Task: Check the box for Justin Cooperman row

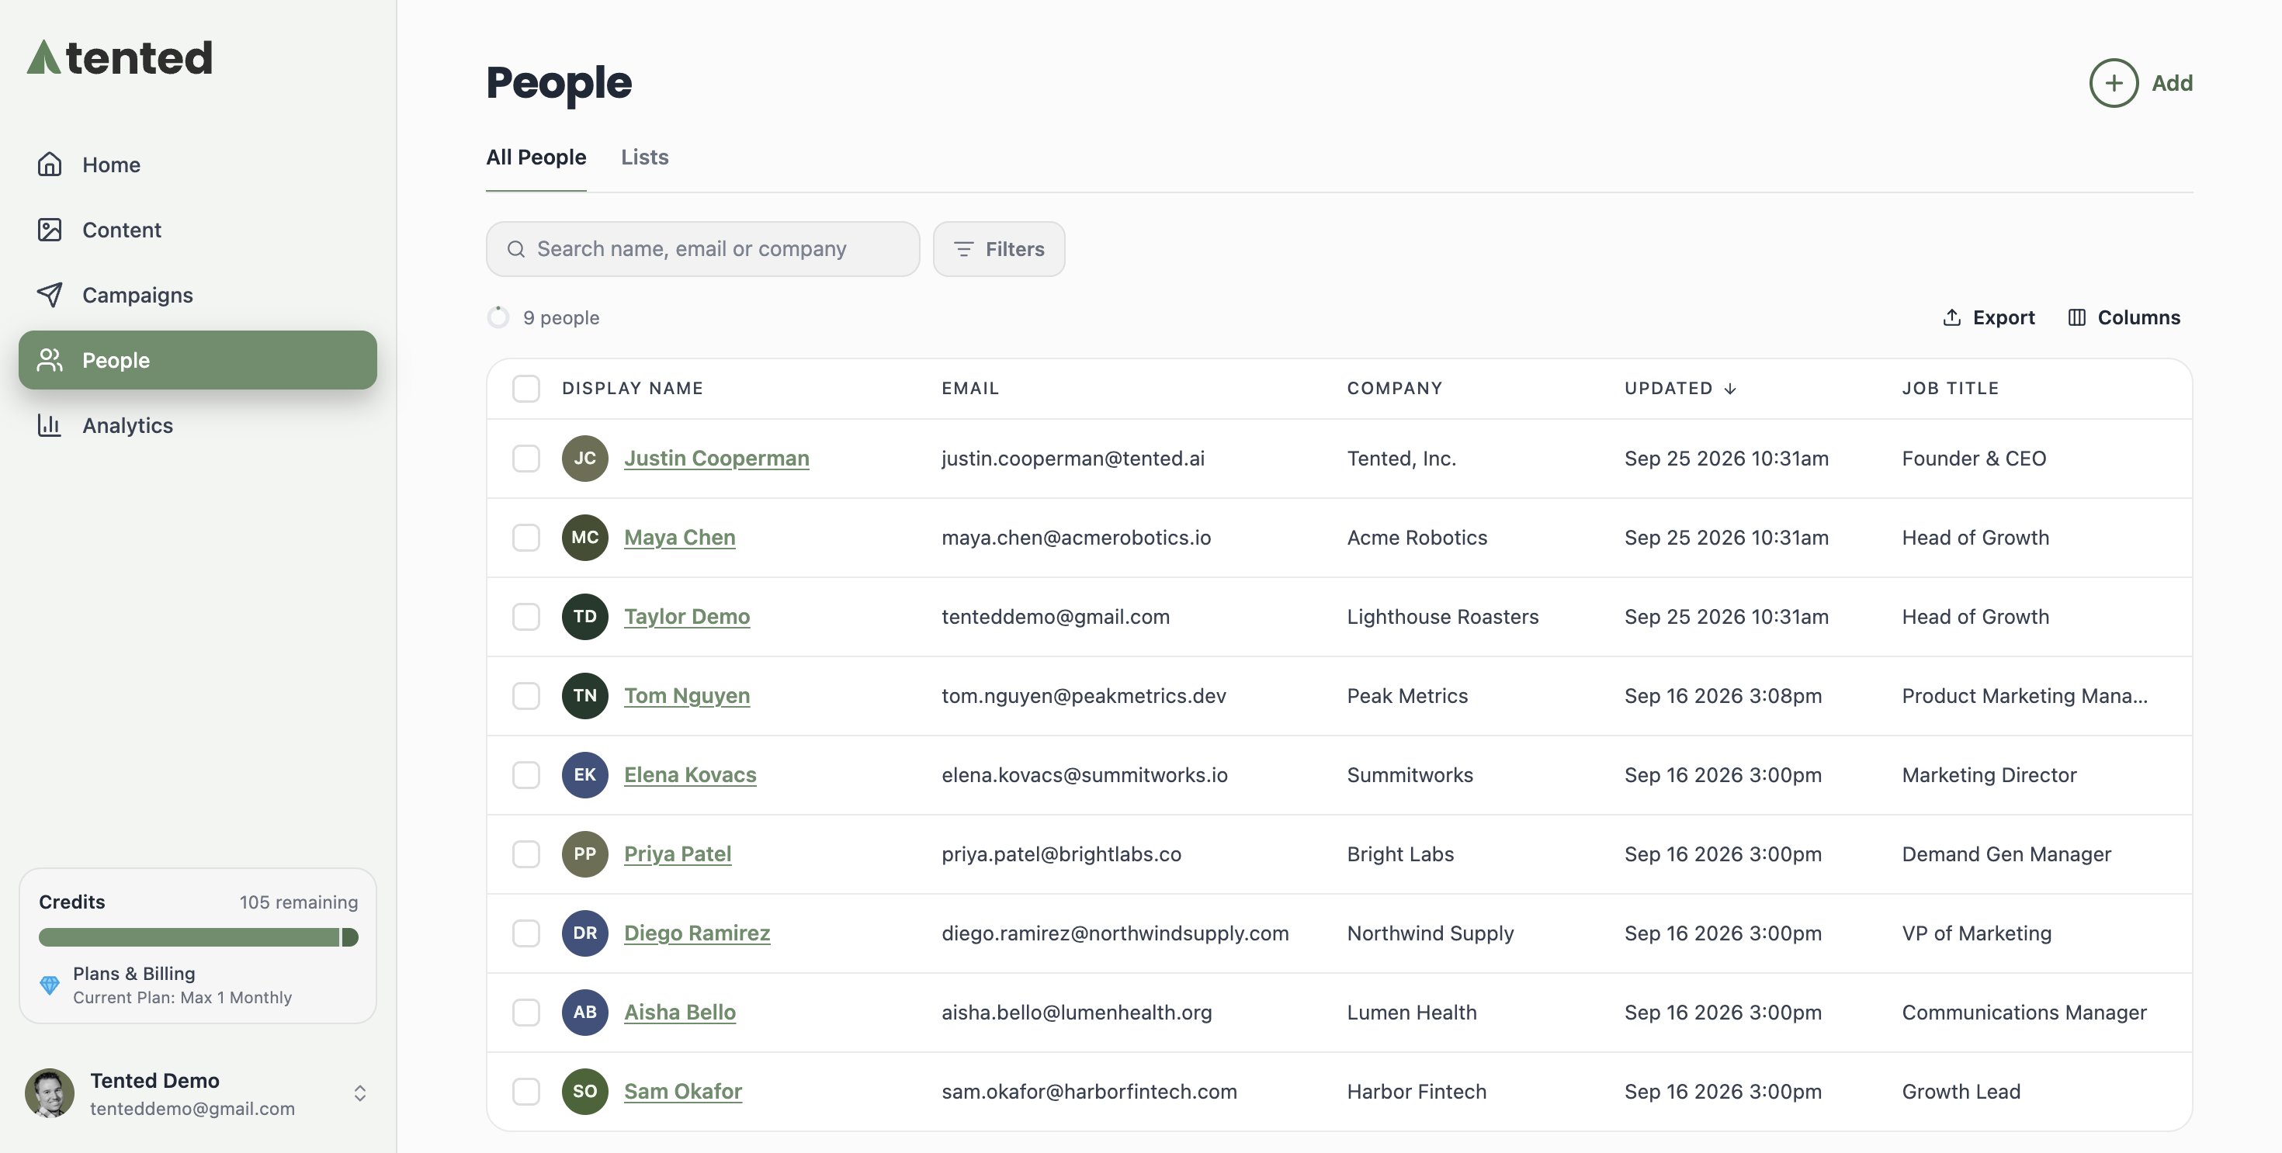Action: pyautogui.click(x=526, y=458)
